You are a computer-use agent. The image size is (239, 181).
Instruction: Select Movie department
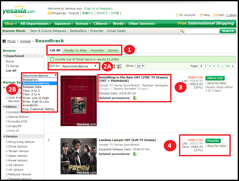coord(10,61)
